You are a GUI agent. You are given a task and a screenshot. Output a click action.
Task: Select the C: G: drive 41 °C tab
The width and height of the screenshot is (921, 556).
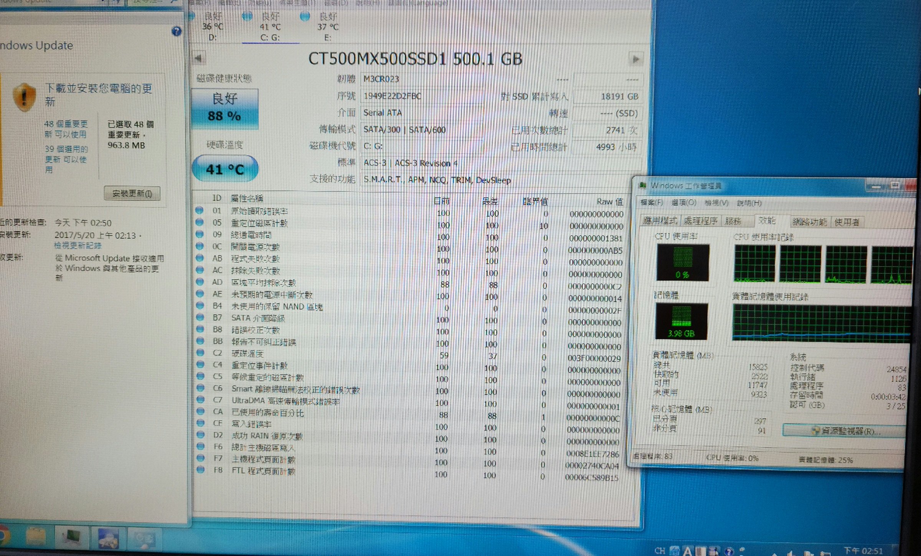pyautogui.click(x=270, y=27)
